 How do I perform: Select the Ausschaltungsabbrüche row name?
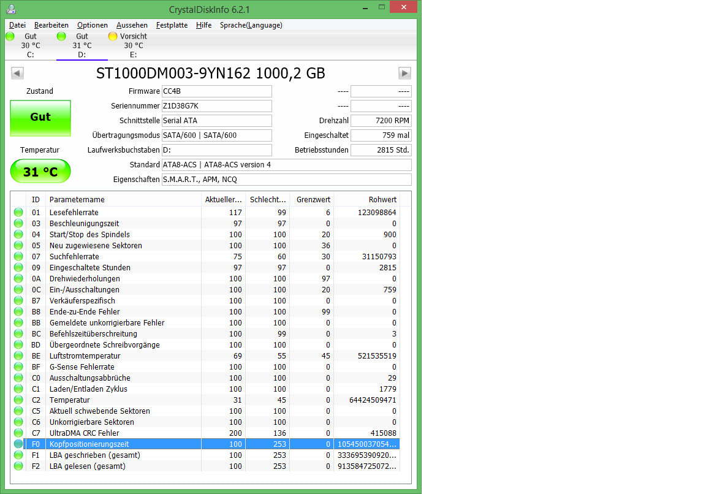coord(90,378)
